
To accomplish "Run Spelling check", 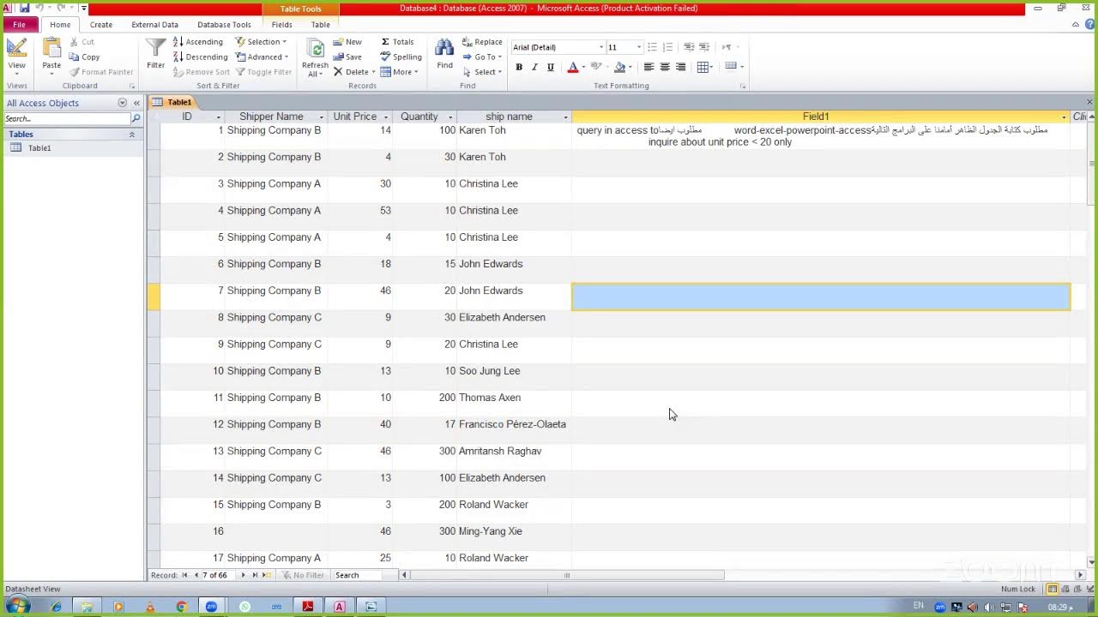I will [x=401, y=57].
